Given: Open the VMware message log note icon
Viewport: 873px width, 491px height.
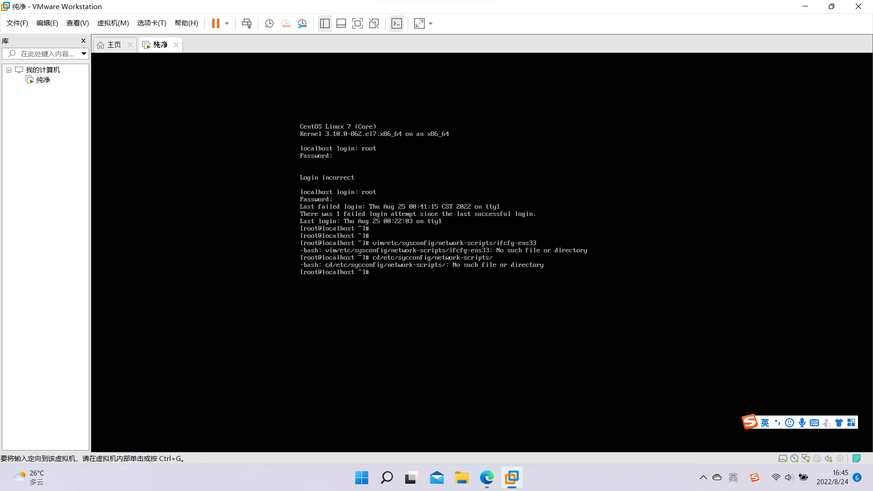Looking at the screenshot, I should point(857,458).
